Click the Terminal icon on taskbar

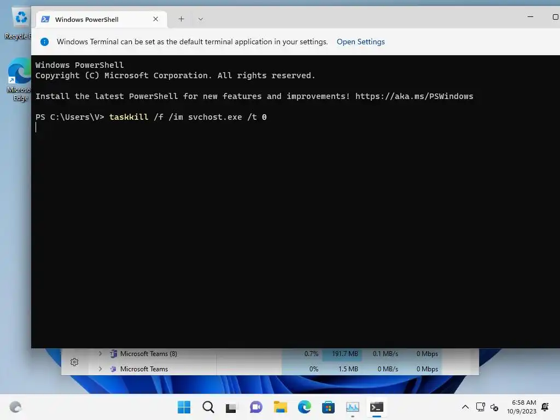click(x=377, y=407)
